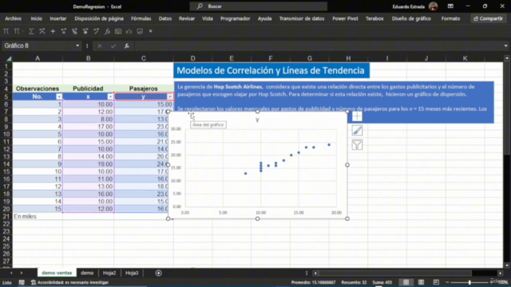
Task: Click the title Modelos de Correlación
Action: pyautogui.click(x=271, y=71)
